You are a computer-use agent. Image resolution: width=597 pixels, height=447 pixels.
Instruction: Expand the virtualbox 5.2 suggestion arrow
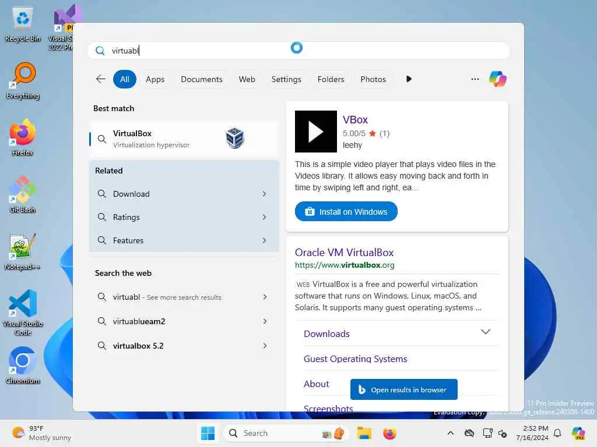point(265,346)
